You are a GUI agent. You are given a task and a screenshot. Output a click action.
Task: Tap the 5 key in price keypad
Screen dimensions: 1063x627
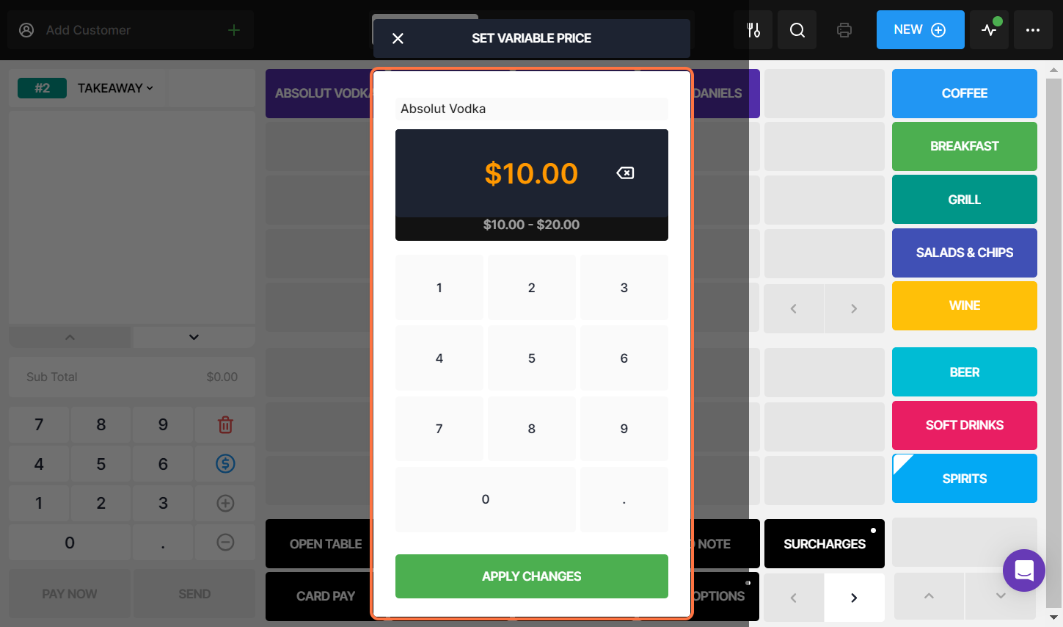[532, 358]
